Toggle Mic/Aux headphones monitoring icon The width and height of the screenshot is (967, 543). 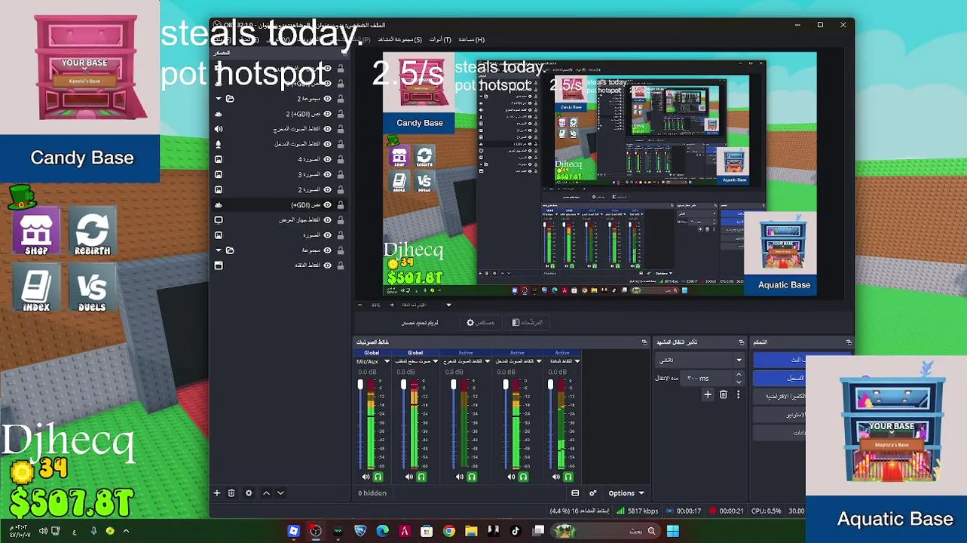pyautogui.click(x=378, y=477)
